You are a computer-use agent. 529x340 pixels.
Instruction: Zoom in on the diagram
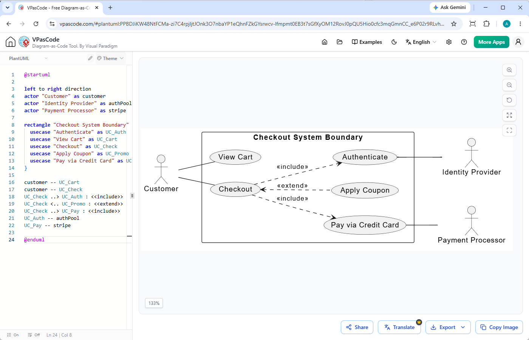click(509, 70)
